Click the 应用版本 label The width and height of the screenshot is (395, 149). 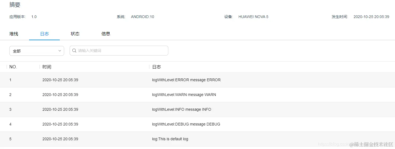tap(18, 17)
